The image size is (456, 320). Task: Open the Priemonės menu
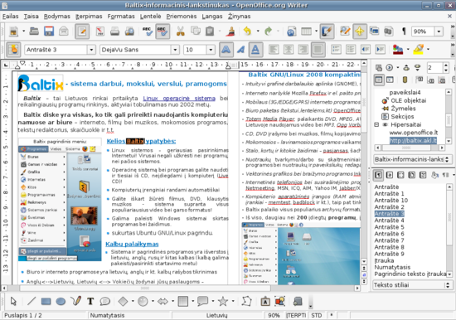182,17
